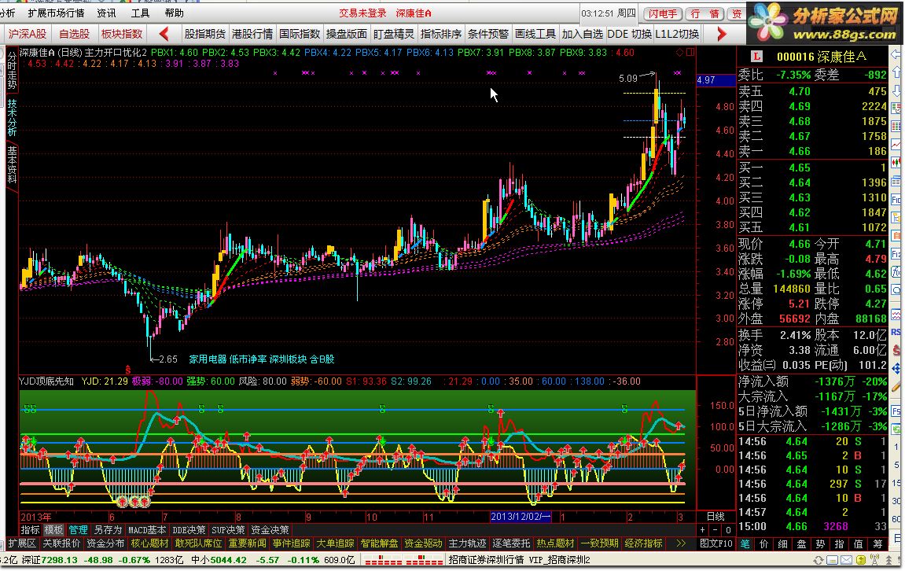The width and height of the screenshot is (905, 571).
Task: Open 沪深A股 list
Action: [28, 34]
